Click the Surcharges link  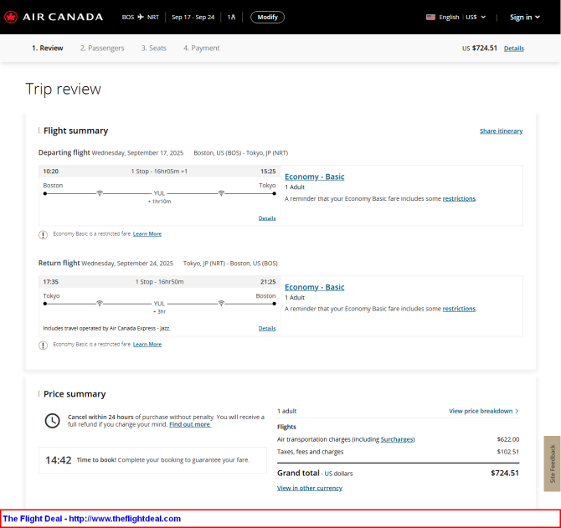click(397, 439)
